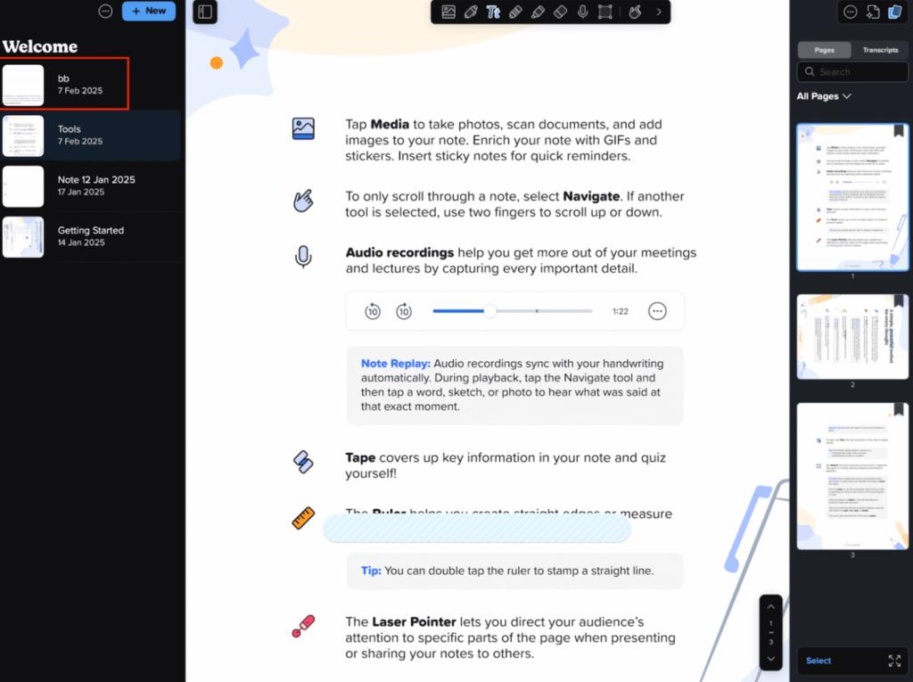Select the Media image tool in toolbar
Screen dimensions: 913x682
point(448,12)
